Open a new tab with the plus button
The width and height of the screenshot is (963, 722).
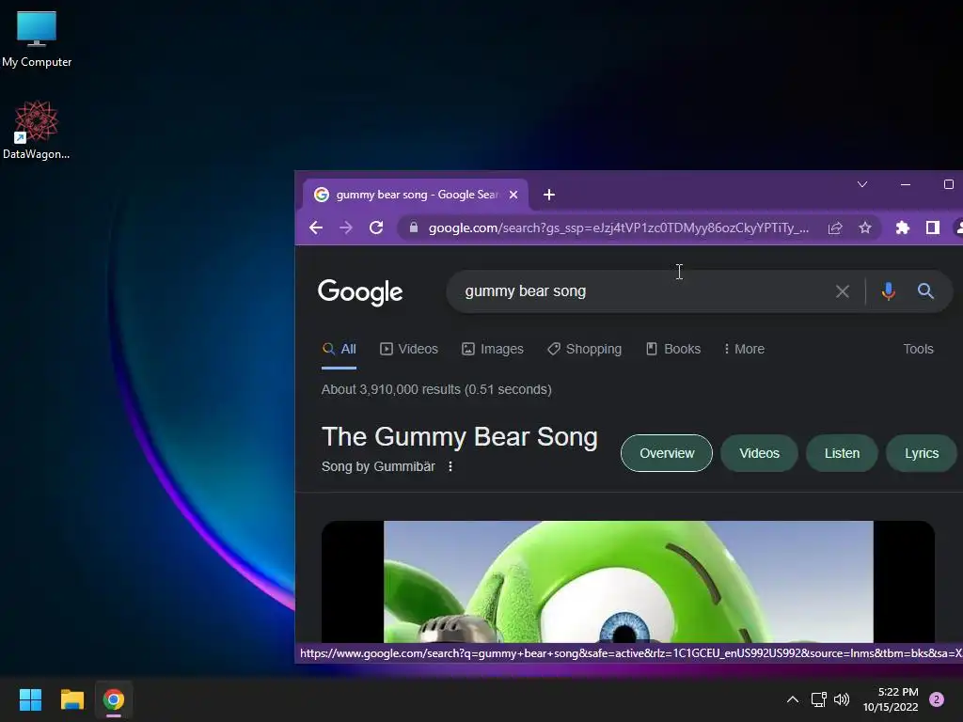pos(549,195)
